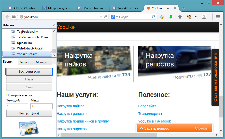Image resolution: width=225 pixels, height=139 pixels.
Task: Click the vertical page scrollbar thumb
Action: click(221, 107)
